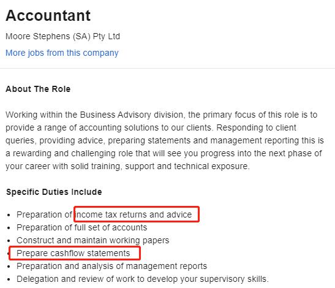Screen dimensions: 335x288
Task: Click 'Responding to client' text in role paragraph
Action: coord(256,127)
